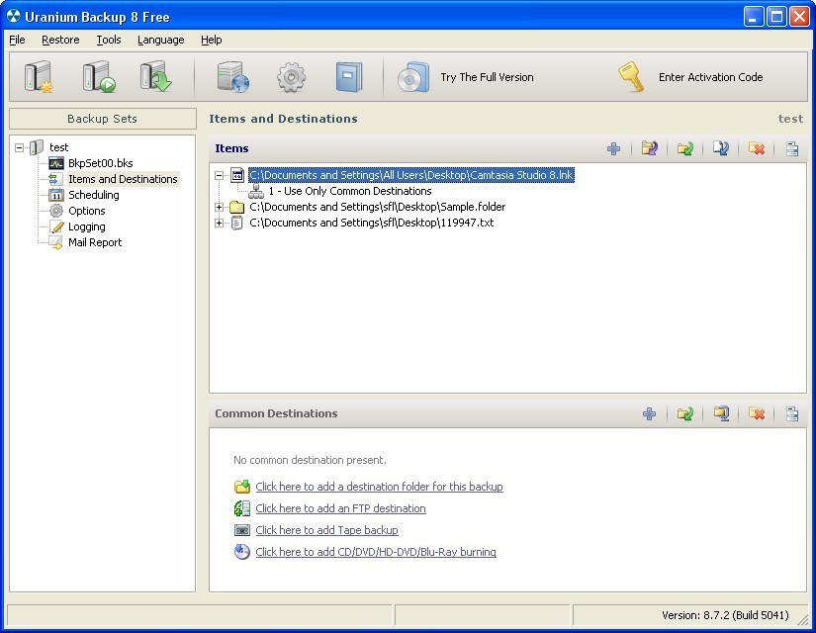Expand the Sample.folder tree item
Viewport: 816px width, 633px height.
pyautogui.click(x=220, y=207)
